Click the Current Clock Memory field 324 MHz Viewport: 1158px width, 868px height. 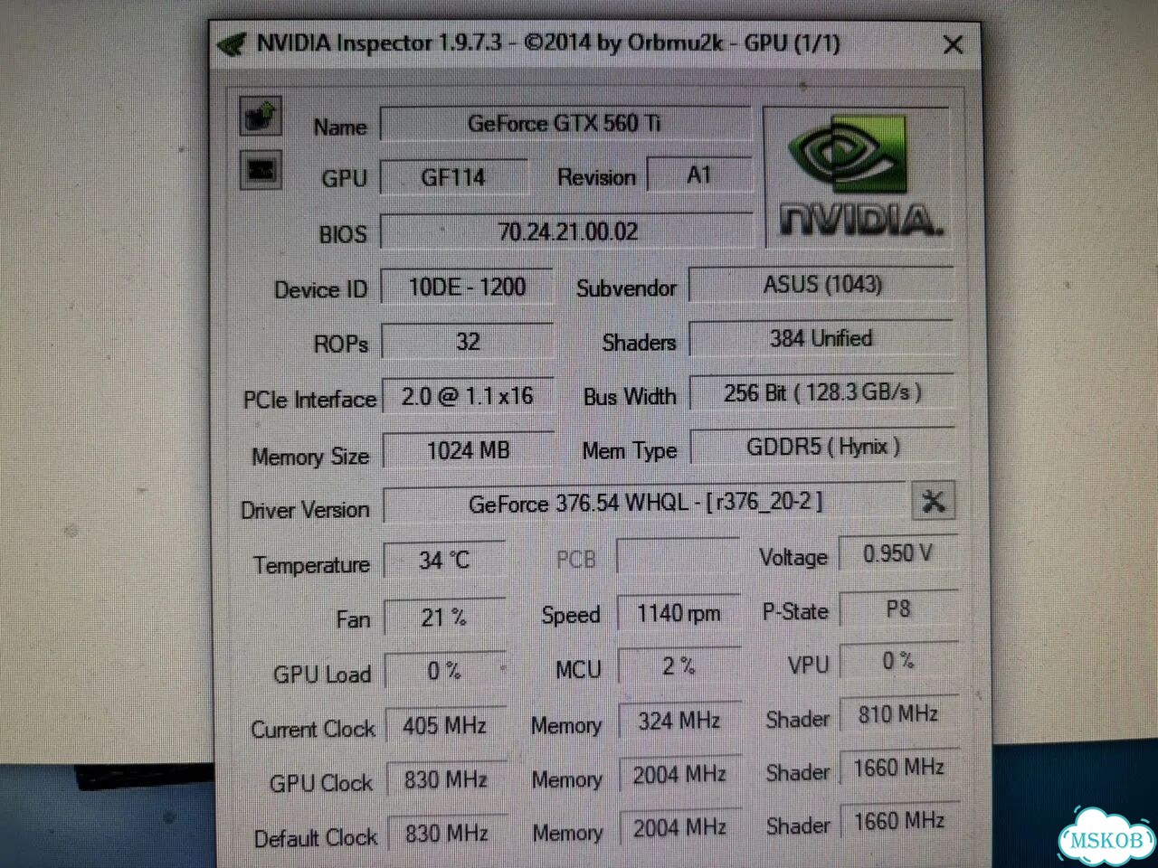(x=679, y=721)
